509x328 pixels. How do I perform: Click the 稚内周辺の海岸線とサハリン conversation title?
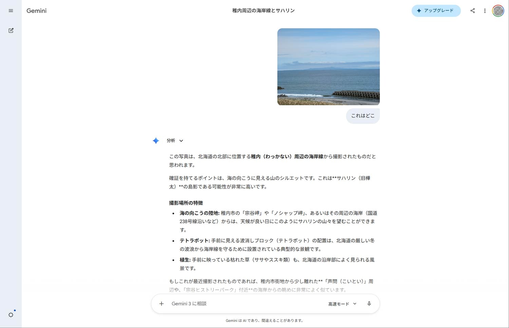coord(263,10)
